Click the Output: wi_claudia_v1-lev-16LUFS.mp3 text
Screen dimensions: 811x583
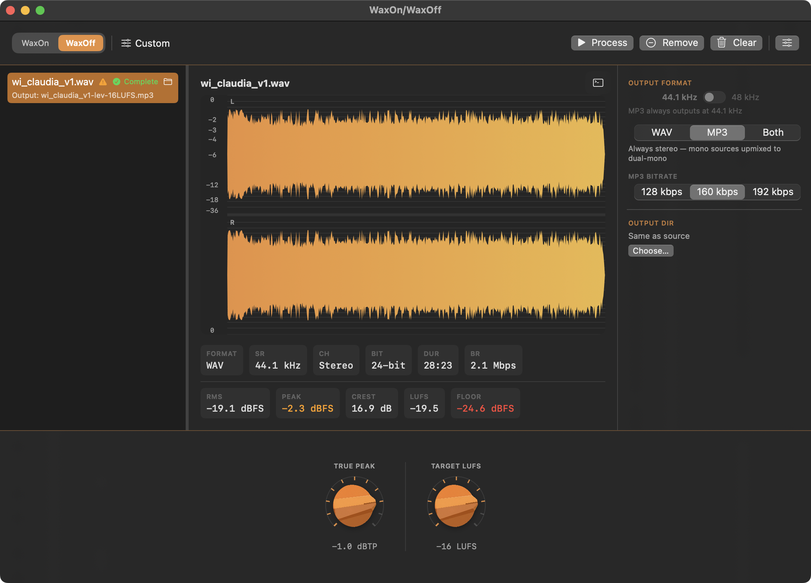tap(82, 95)
